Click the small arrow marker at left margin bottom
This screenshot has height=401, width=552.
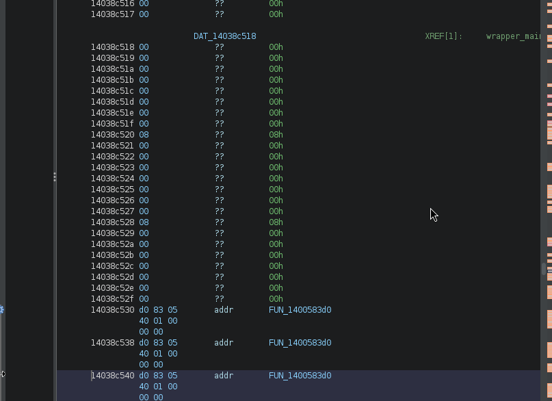pyautogui.click(x=3, y=374)
